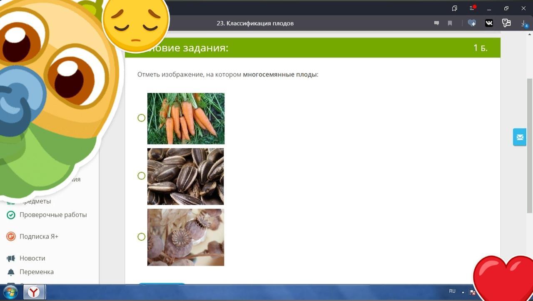The width and height of the screenshot is (533, 301).
Task: Select the carrots image radio button
Action: point(142,118)
